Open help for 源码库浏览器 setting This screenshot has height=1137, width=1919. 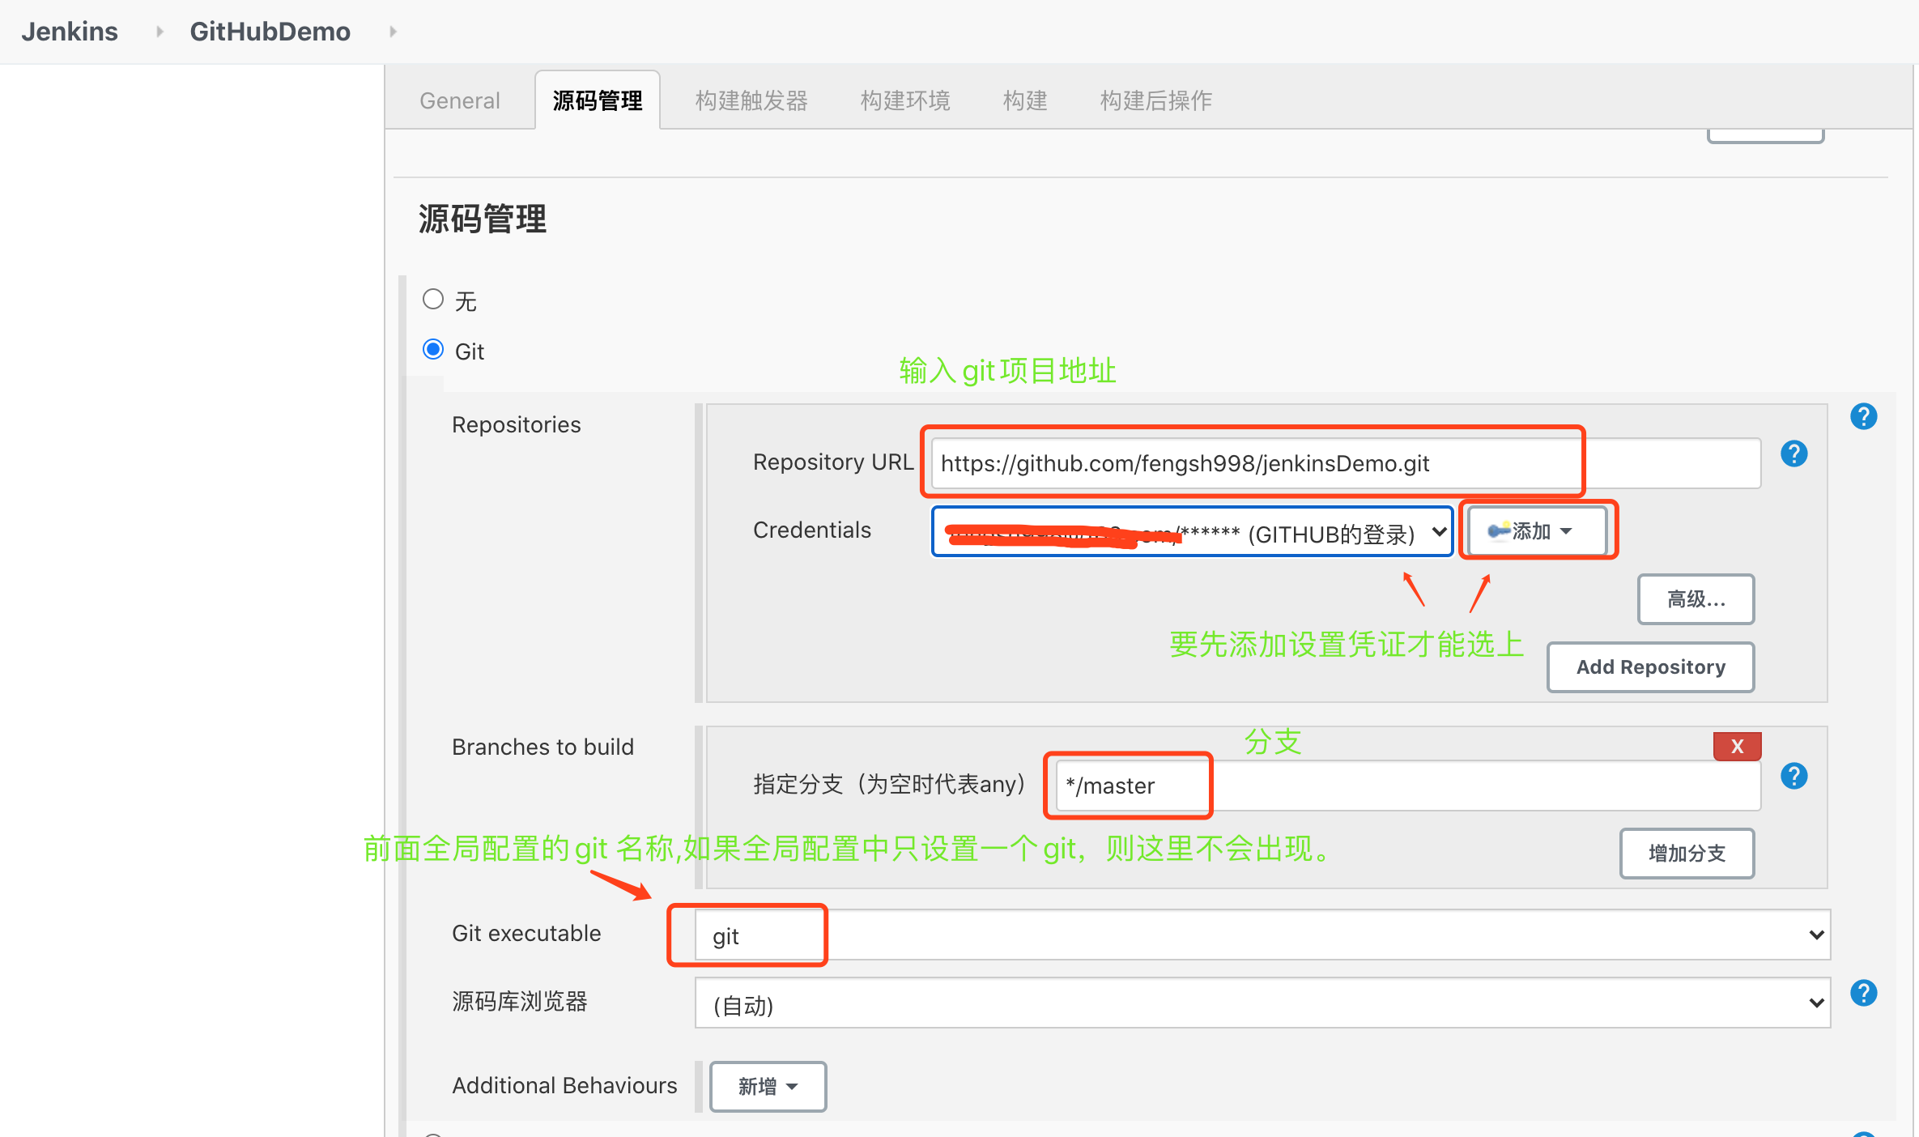click(1863, 993)
